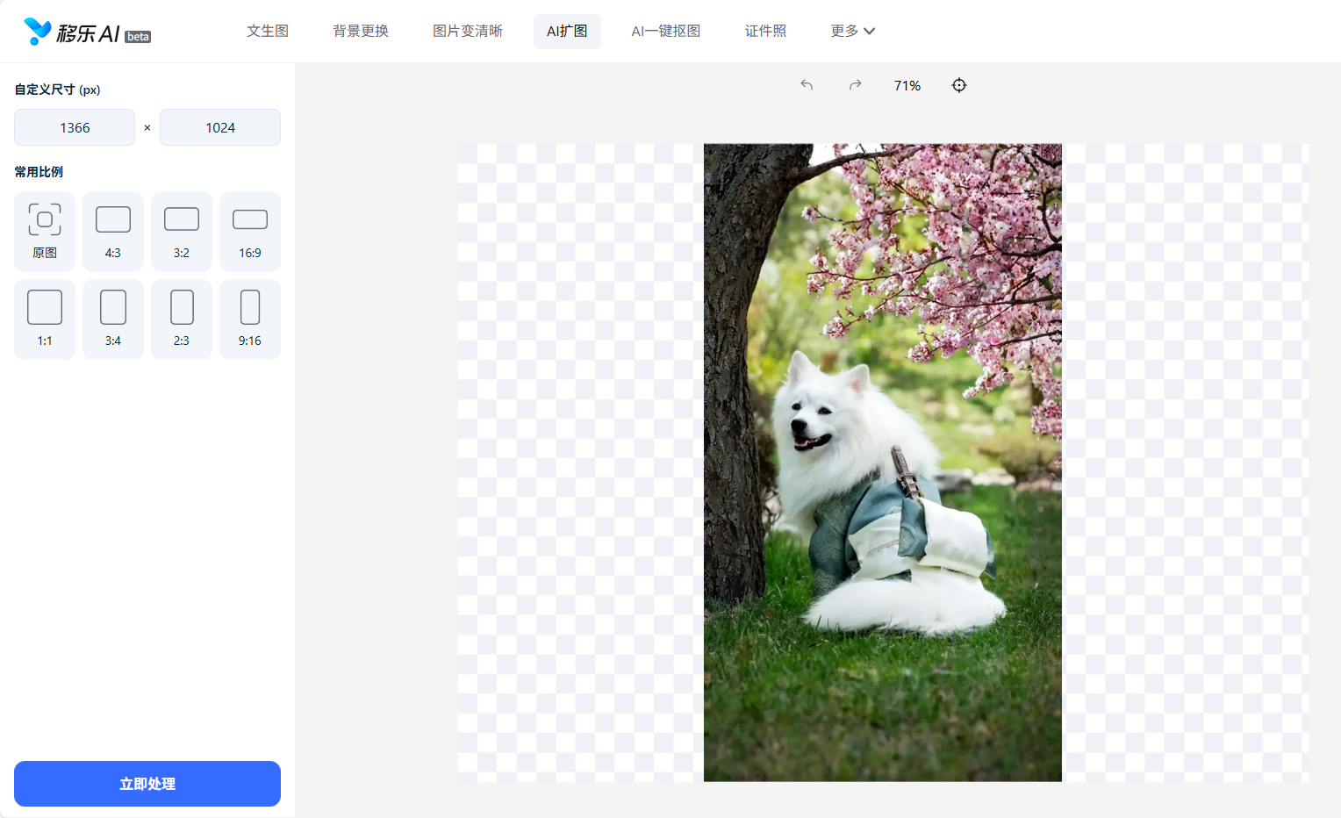This screenshot has height=818, width=1341.
Task: Open the 图片变清晰 tab
Action: 468,31
